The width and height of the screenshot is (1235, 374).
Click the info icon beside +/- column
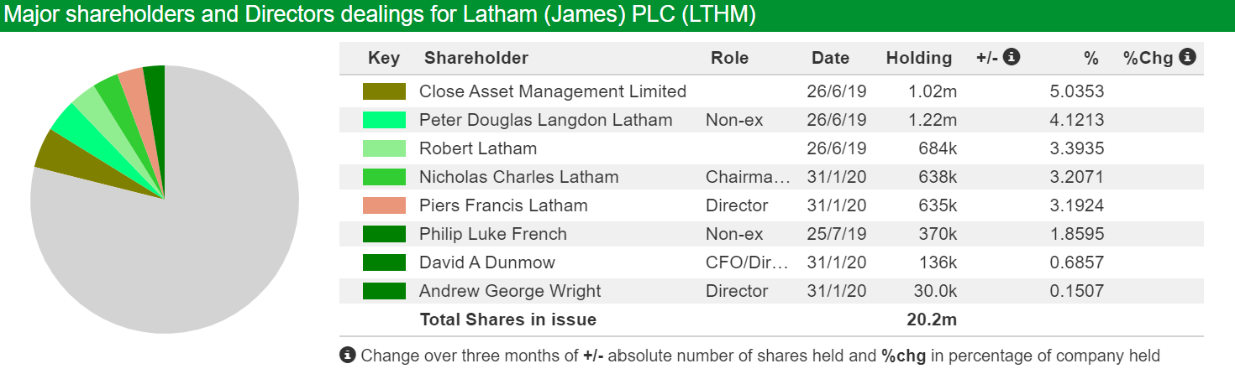(1012, 57)
